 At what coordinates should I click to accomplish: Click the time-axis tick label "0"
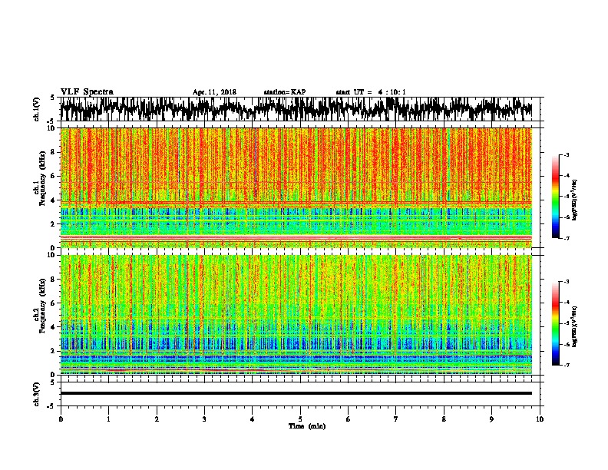click(61, 419)
